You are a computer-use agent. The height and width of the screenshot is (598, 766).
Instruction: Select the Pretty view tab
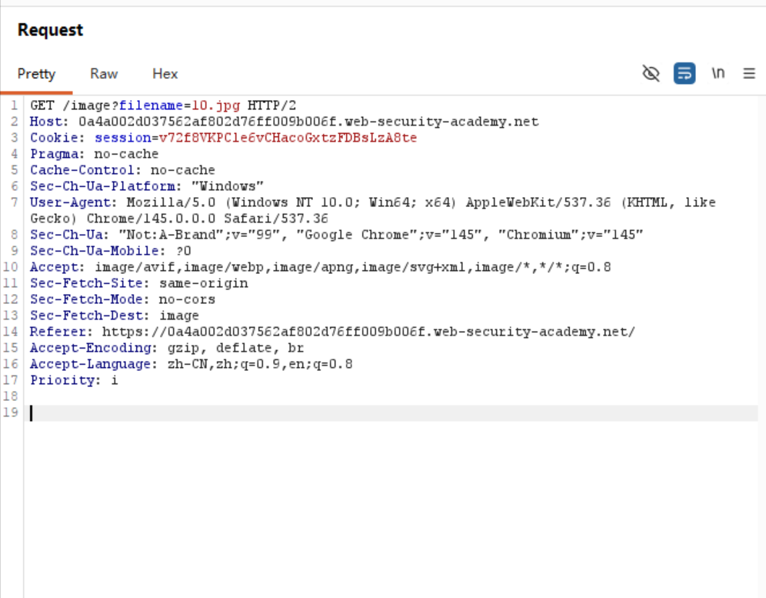point(37,74)
